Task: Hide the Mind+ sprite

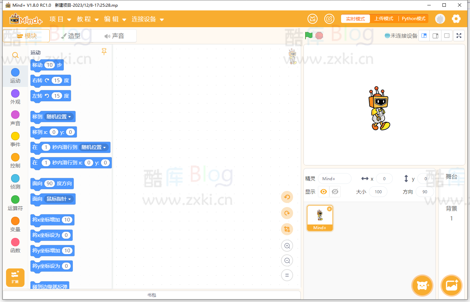Action: 334,192
